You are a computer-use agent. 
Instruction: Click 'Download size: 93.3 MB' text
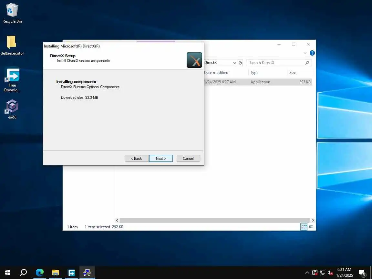click(79, 98)
